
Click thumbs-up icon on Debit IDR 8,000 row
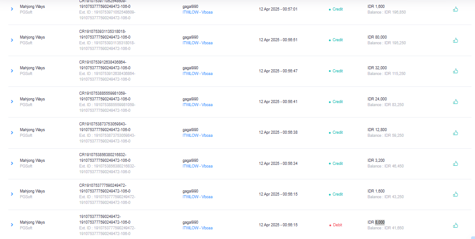pos(455,225)
